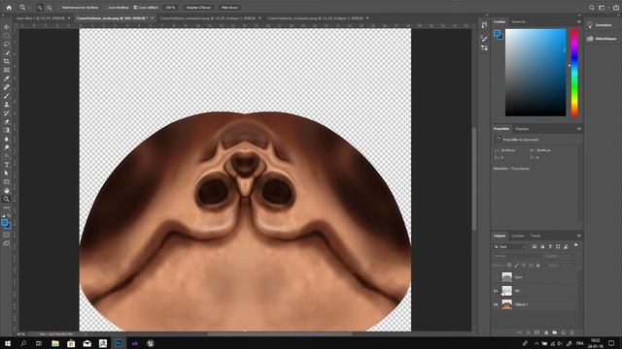
Task: Open the Propriétés panel tab
Action: (x=501, y=129)
